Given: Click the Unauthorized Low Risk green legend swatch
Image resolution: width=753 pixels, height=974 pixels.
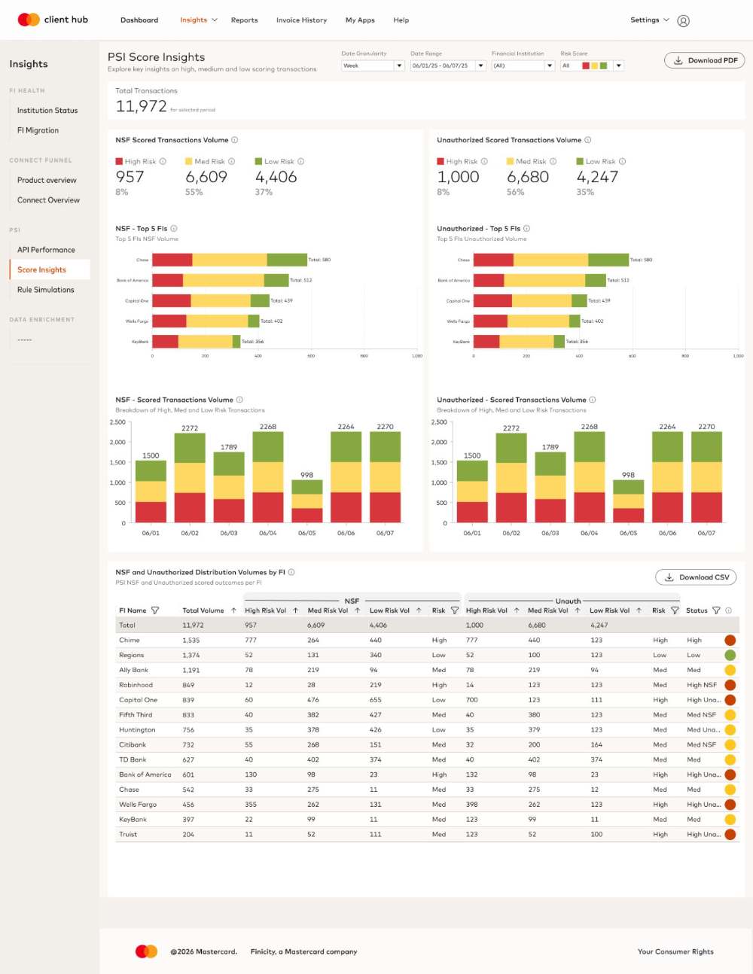Looking at the screenshot, I should (x=580, y=161).
